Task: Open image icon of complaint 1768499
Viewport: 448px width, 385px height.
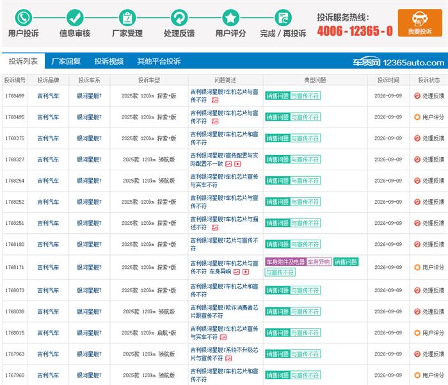Action: click(215, 101)
